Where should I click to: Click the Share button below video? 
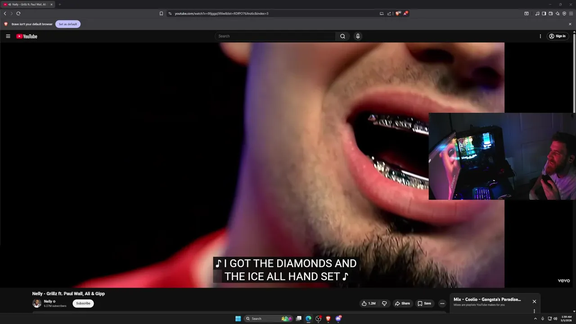pyautogui.click(x=402, y=303)
